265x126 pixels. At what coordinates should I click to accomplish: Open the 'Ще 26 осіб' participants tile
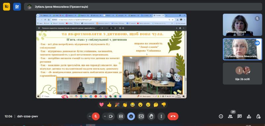point(242,74)
